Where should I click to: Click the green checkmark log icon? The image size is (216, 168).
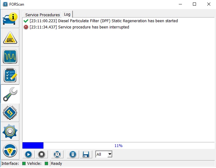pos(26,21)
